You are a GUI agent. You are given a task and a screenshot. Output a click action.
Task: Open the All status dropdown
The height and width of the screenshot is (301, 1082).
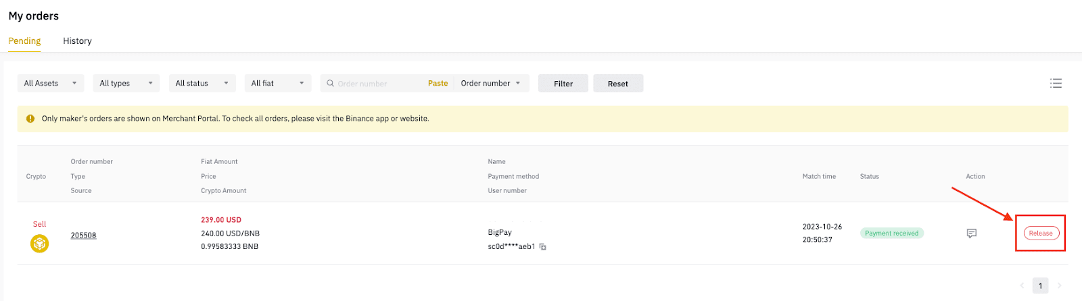202,83
